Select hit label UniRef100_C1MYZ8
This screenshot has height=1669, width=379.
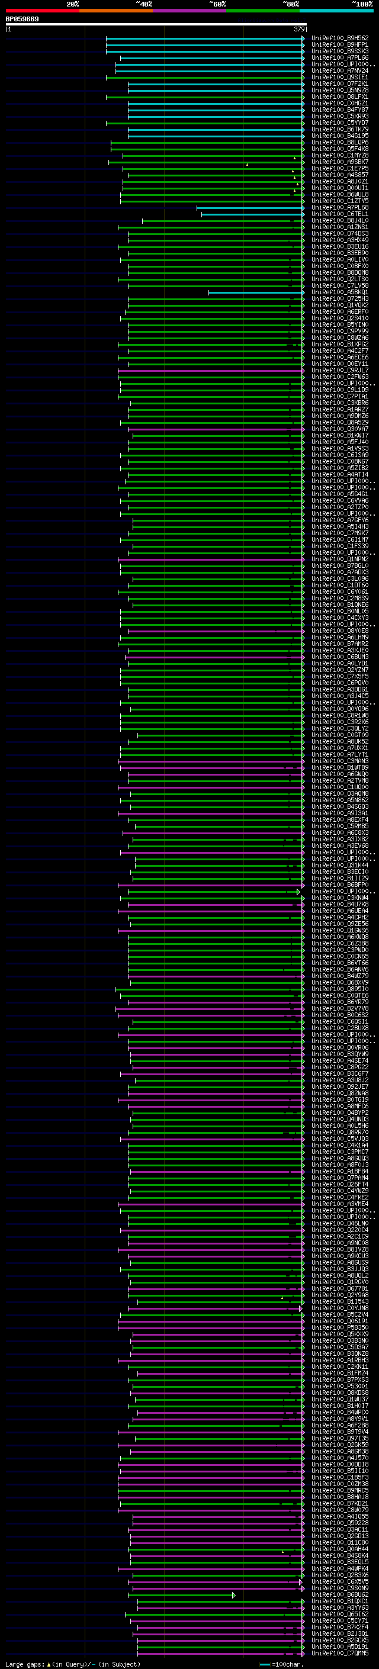(x=339, y=156)
